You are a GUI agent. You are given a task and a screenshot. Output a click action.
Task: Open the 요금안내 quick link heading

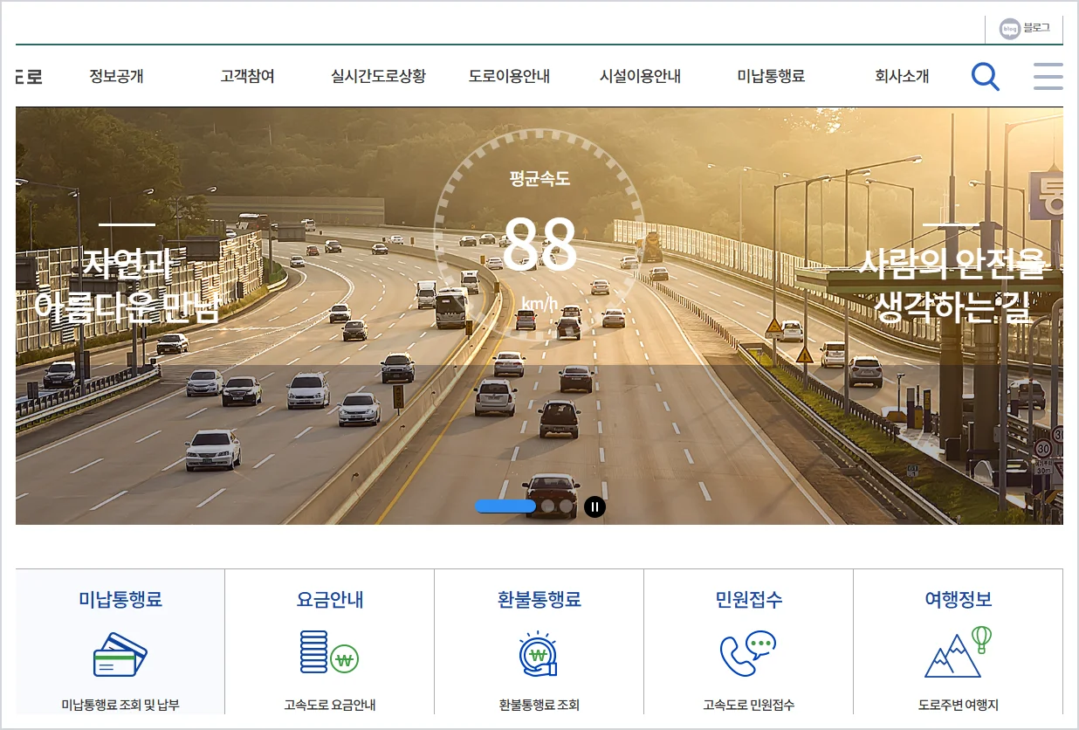pyautogui.click(x=330, y=600)
